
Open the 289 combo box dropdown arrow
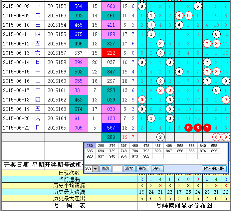tap(95, 169)
